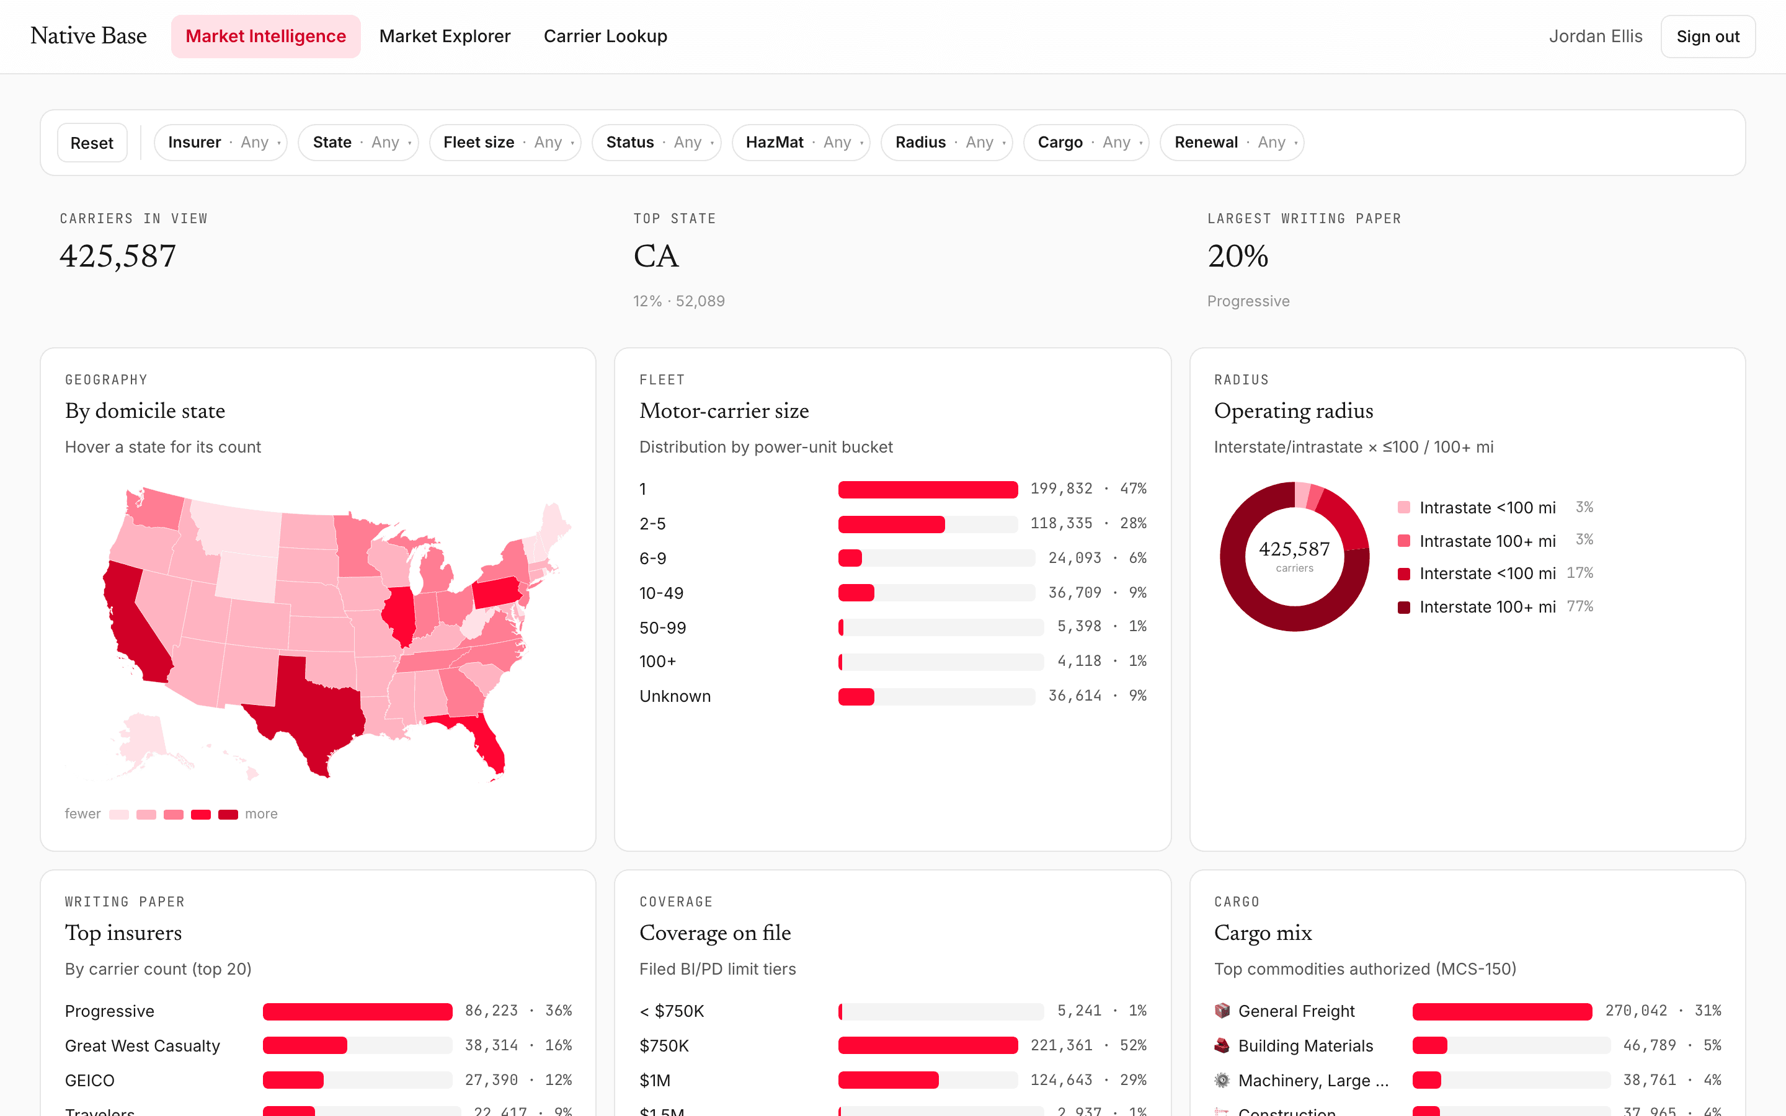Viewport: 1786px width, 1116px height.
Task: Click the 425,587 carriers in view value
Action: tap(118, 256)
